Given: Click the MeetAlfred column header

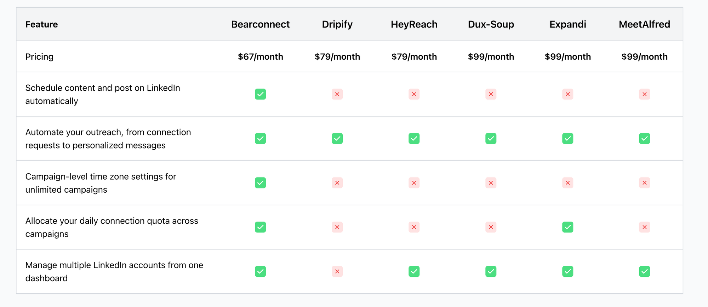Looking at the screenshot, I should (644, 24).
